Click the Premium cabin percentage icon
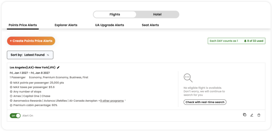 (11, 105)
